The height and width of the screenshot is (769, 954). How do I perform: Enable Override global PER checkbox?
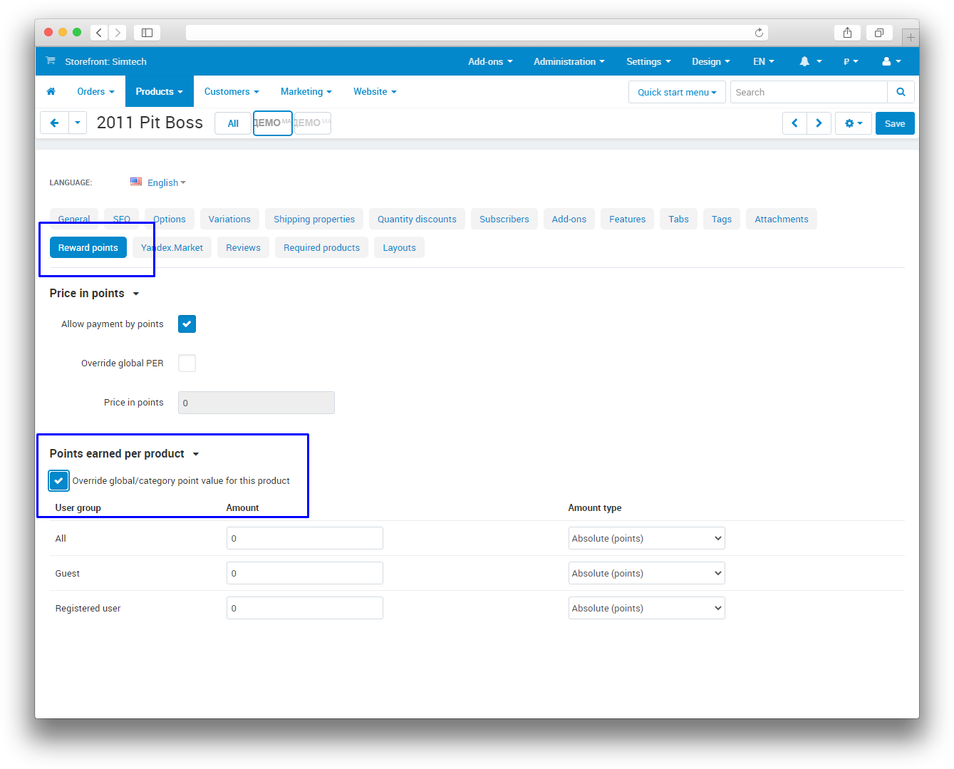(x=187, y=363)
